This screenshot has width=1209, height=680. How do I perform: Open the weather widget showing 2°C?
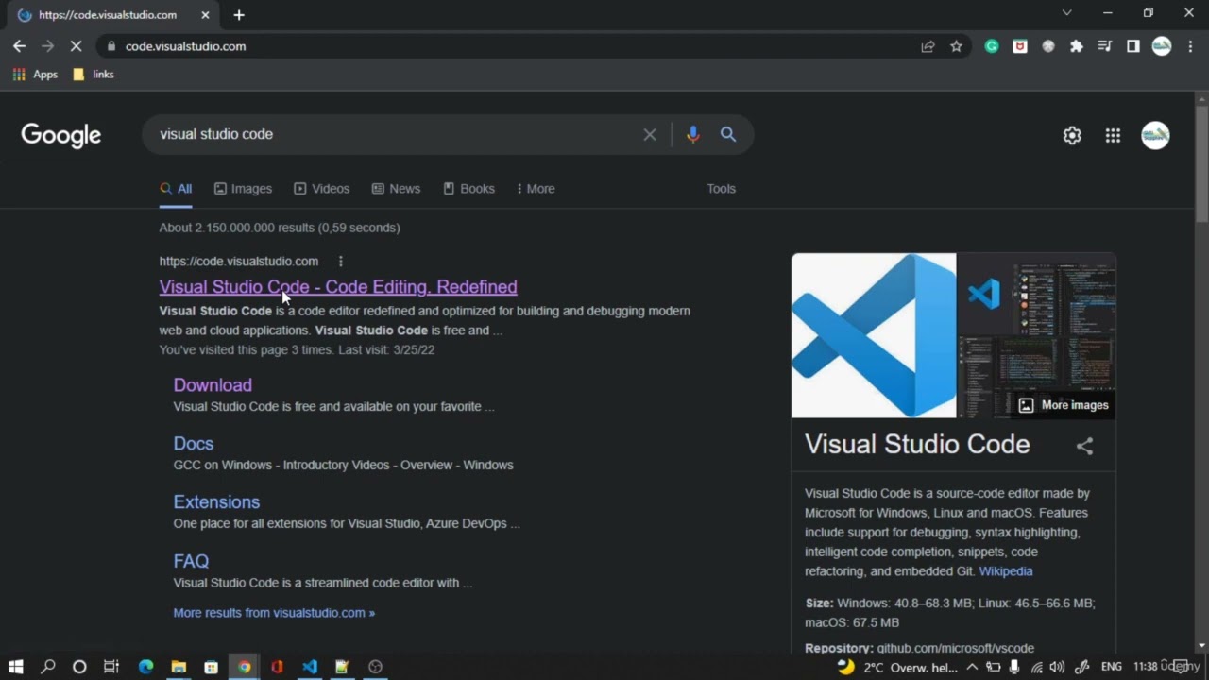(896, 667)
